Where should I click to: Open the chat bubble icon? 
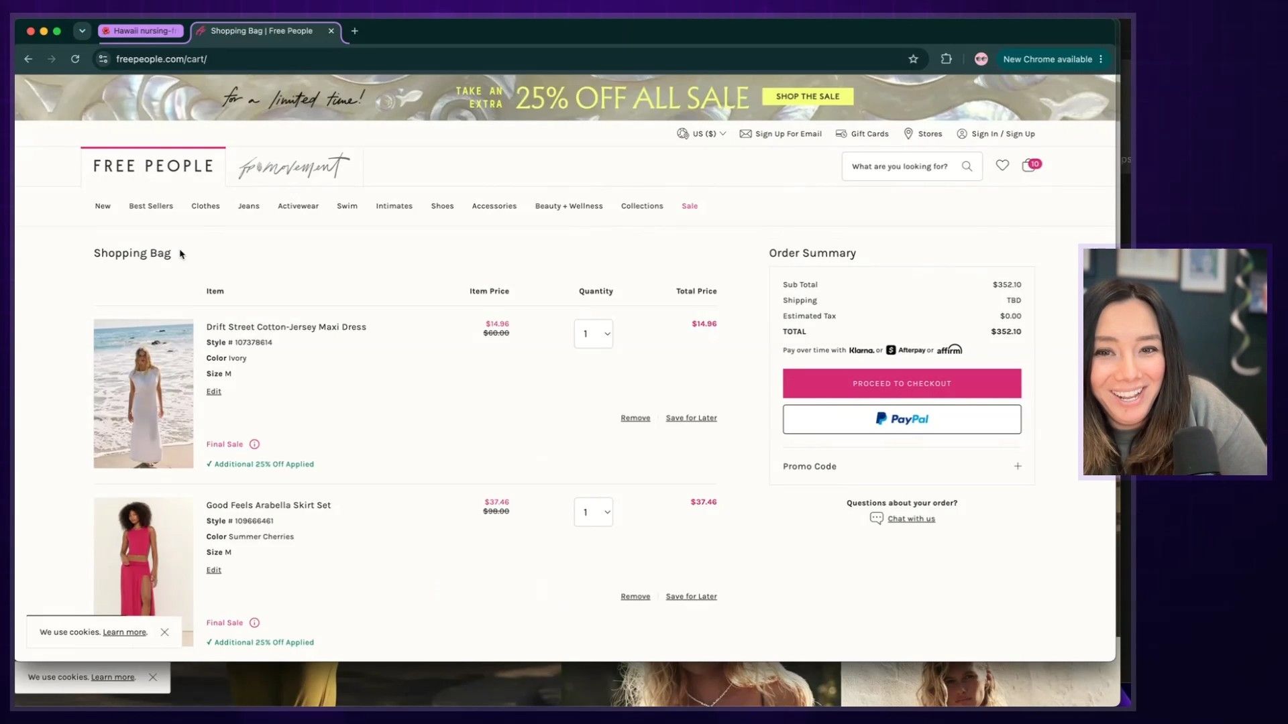(876, 518)
